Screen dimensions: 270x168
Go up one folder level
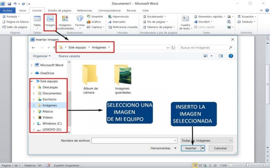tap(54, 48)
